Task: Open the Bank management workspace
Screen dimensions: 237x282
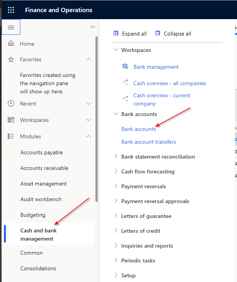Action: (x=156, y=67)
